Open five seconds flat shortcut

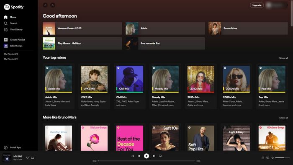[x=165, y=44]
